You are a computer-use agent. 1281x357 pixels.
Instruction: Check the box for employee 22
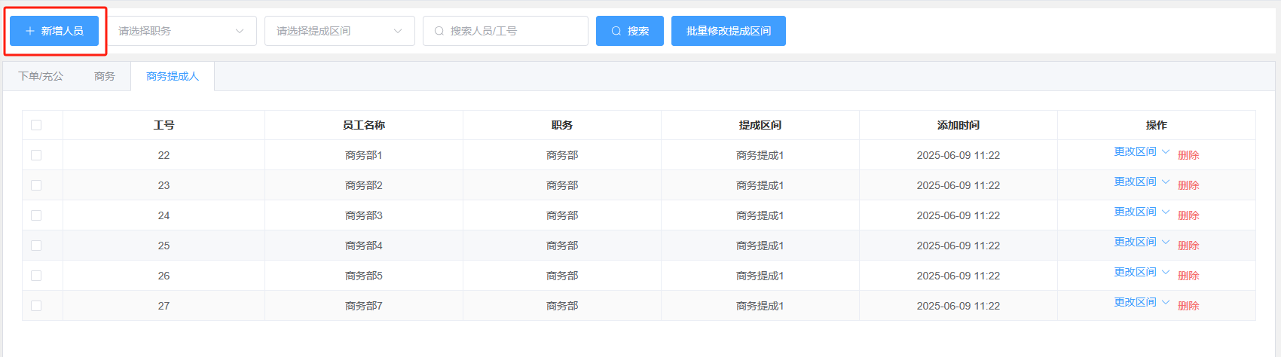(x=36, y=155)
